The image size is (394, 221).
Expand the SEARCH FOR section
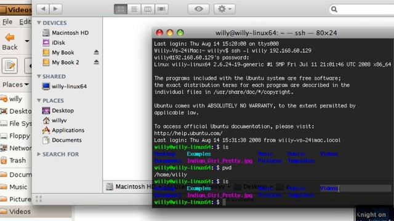(39, 154)
